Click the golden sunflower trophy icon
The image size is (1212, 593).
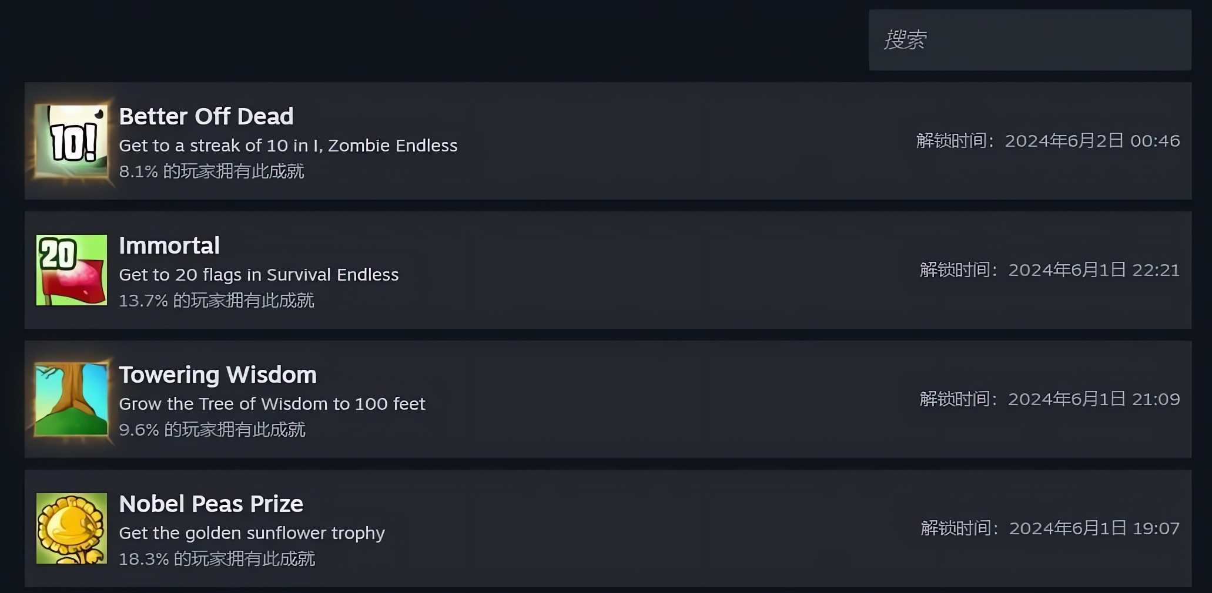click(x=72, y=528)
